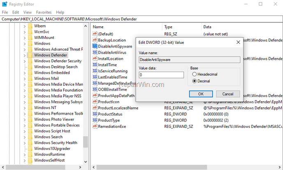Click the RemediationExe string icon

[x=95, y=126]
